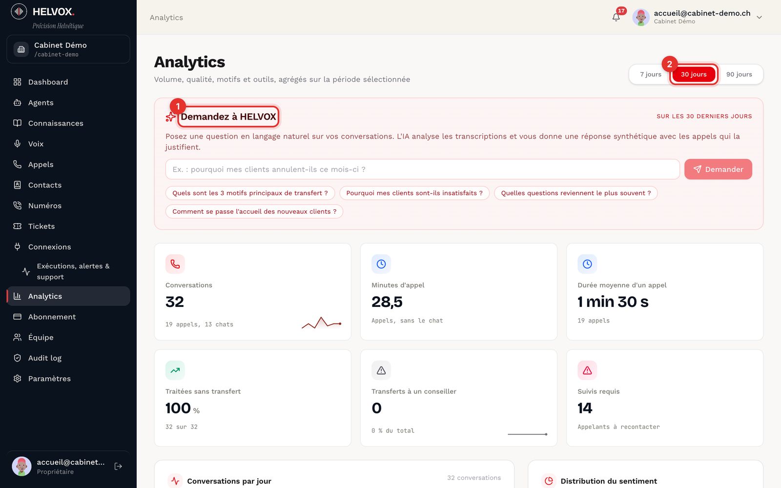Open the Abonnement menu item
The width and height of the screenshot is (781, 488).
(68, 317)
